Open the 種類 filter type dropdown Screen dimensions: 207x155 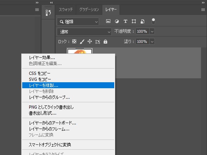click(x=78, y=21)
